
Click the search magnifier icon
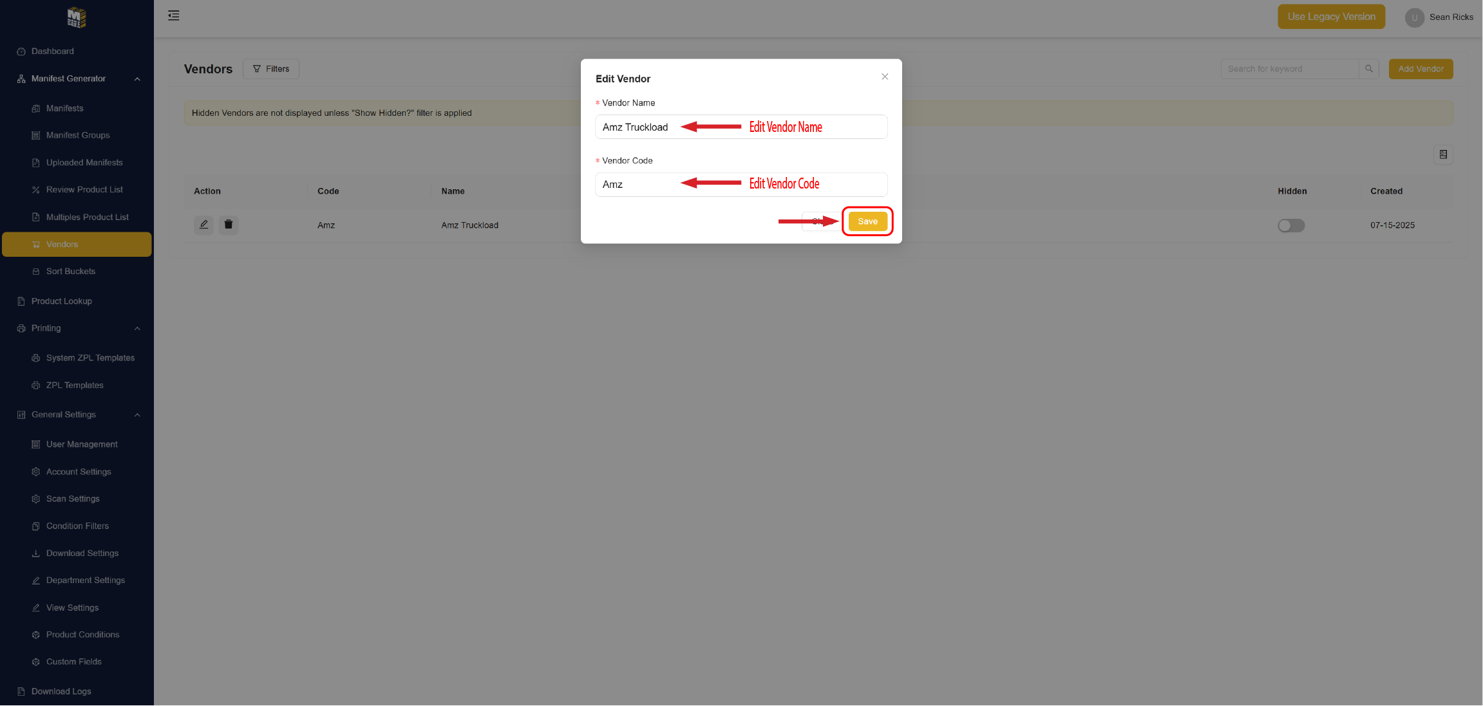coord(1369,69)
